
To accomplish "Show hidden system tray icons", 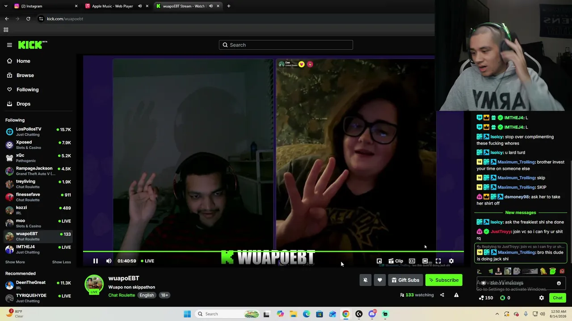I will [x=497, y=314].
